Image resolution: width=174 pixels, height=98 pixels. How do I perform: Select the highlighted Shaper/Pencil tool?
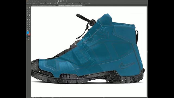27,16
